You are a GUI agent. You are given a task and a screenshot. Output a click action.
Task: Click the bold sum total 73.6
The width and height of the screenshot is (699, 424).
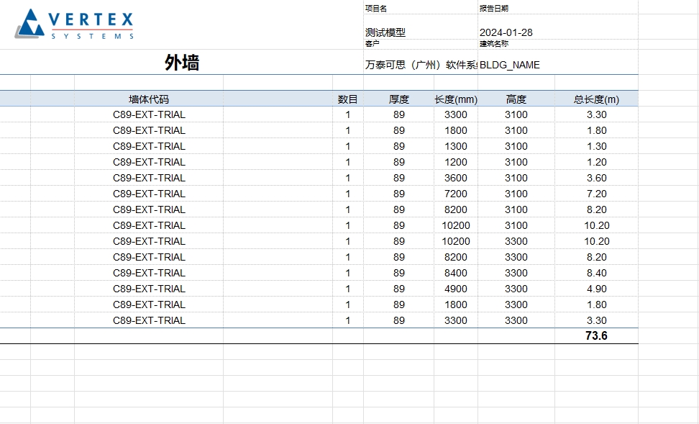pyautogui.click(x=596, y=335)
